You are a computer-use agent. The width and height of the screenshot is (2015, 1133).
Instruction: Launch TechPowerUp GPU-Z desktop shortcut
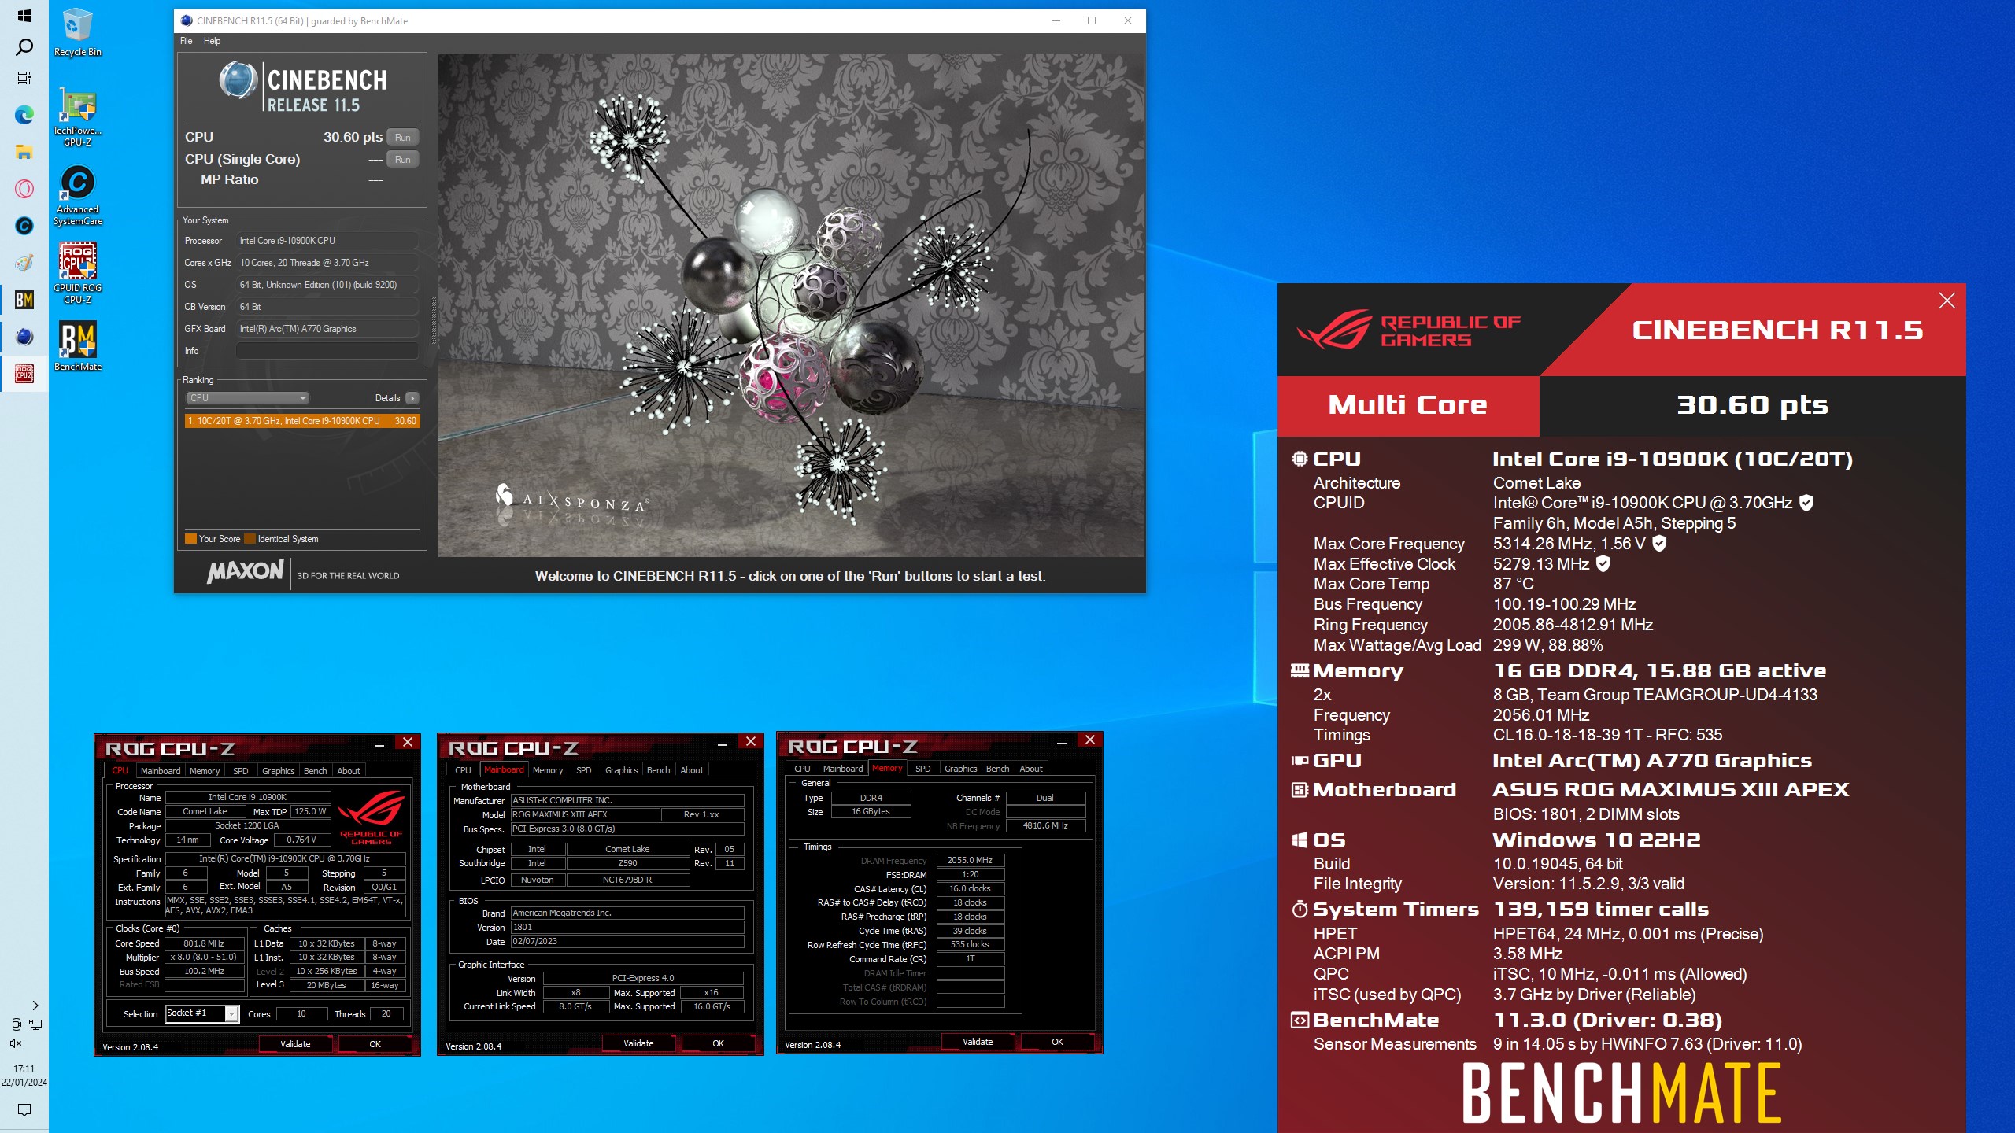(77, 116)
